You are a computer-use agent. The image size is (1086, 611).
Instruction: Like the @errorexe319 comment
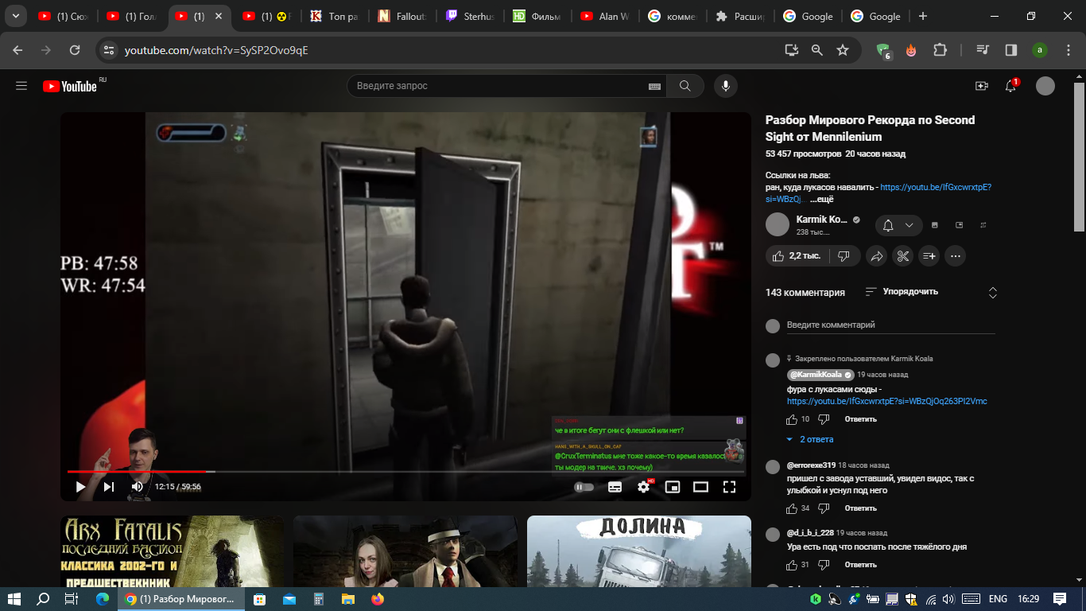(x=792, y=508)
